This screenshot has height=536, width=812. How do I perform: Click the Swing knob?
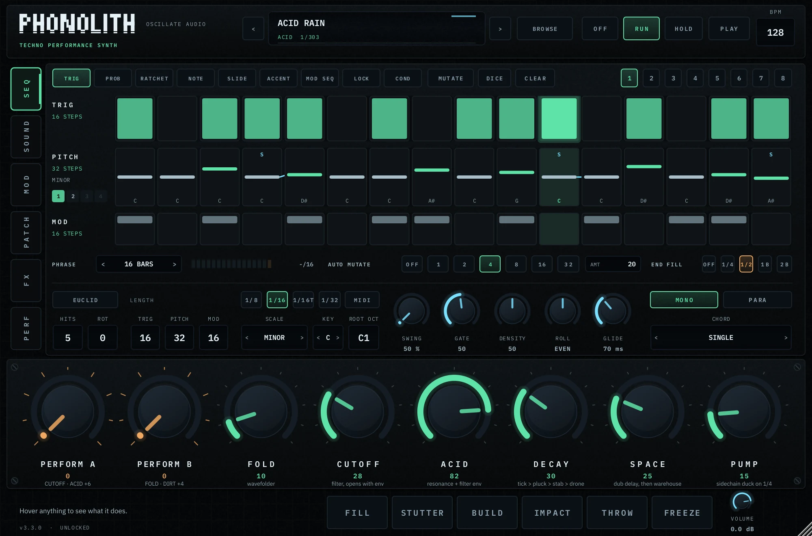pyautogui.click(x=412, y=311)
